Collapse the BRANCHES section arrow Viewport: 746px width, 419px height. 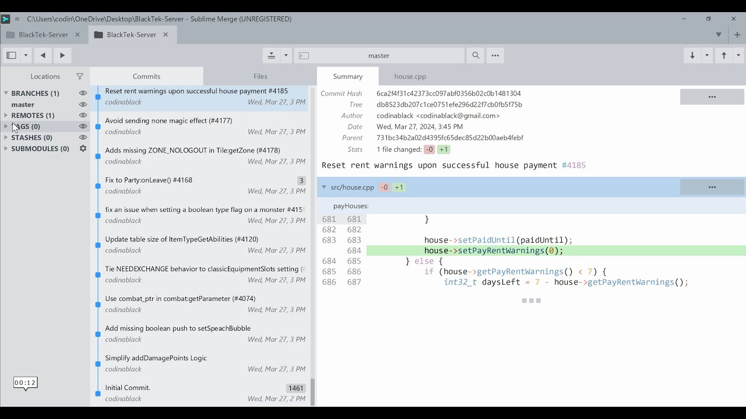(x=6, y=93)
